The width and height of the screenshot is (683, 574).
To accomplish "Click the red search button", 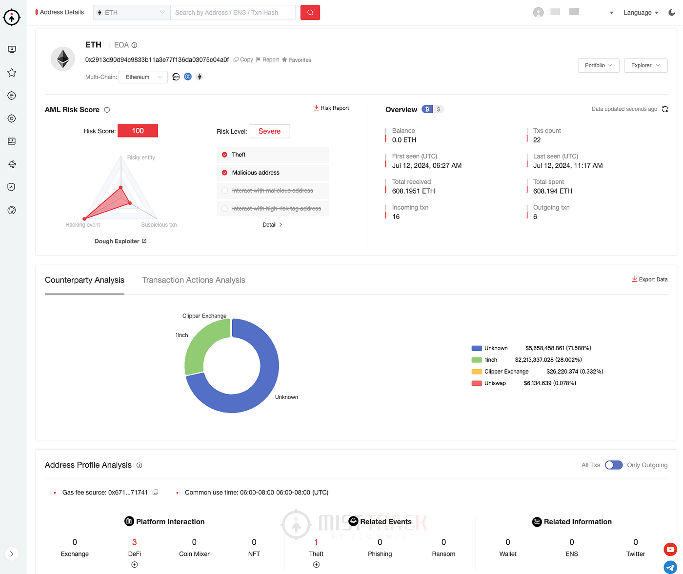I will (310, 13).
